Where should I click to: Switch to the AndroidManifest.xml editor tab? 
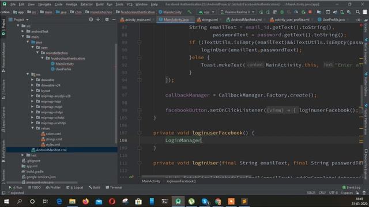pyautogui.click(x=244, y=20)
